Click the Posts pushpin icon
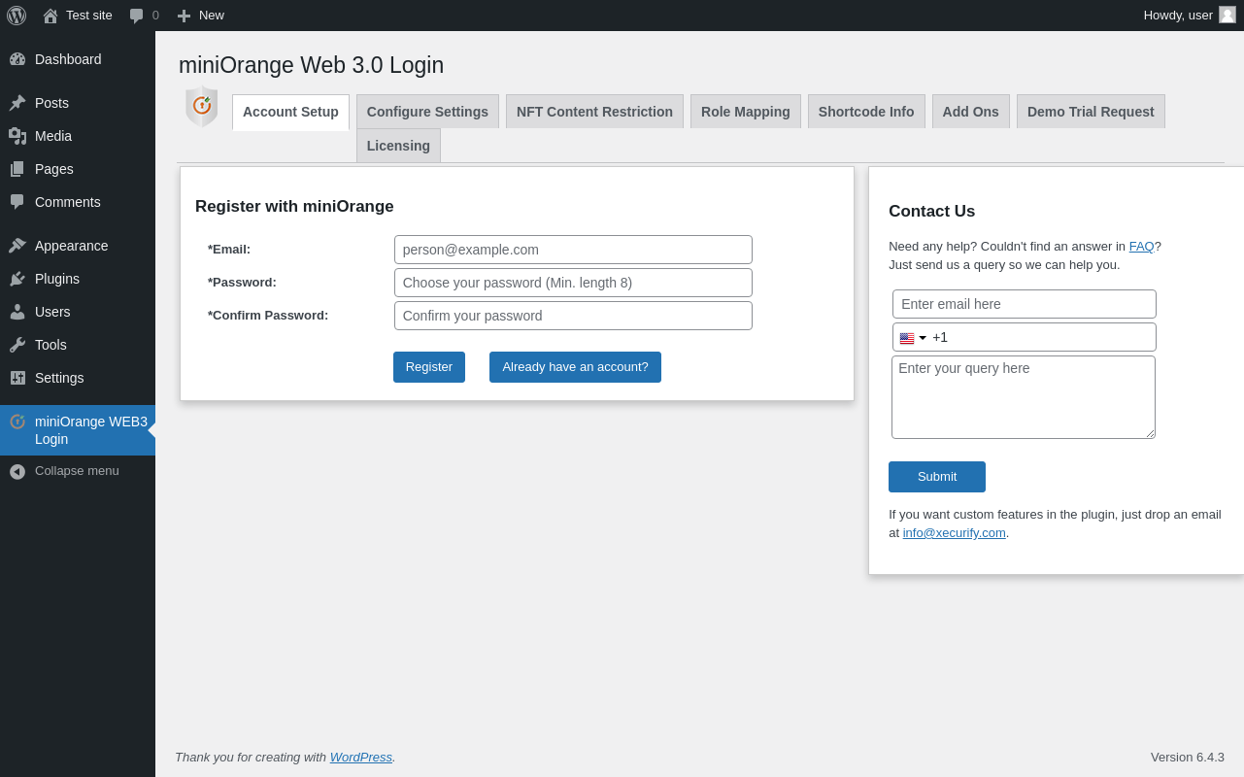1244x777 pixels. [x=17, y=103]
